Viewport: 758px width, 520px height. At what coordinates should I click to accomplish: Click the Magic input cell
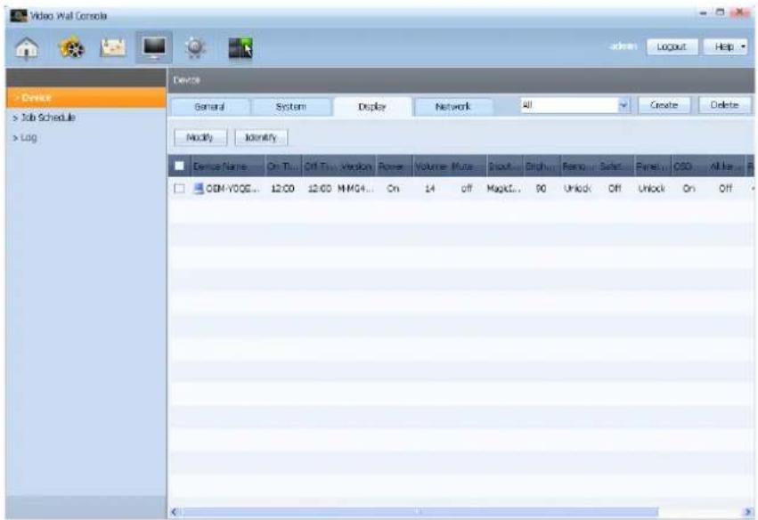(x=504, y=189)
